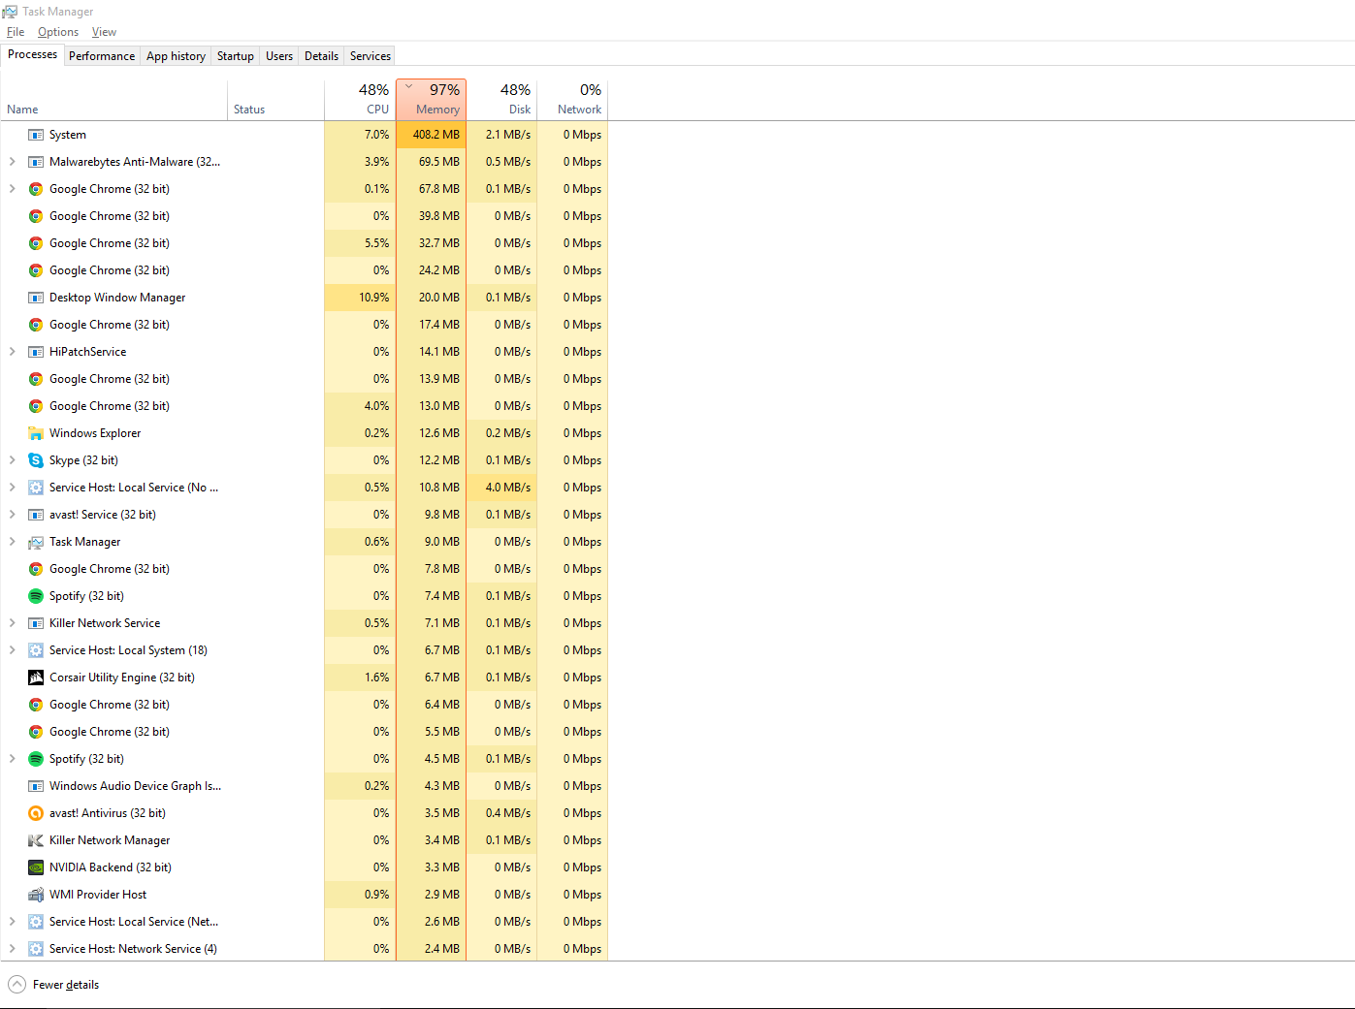Click Spotify icon in the 4.5 MB row
Viewport: 1355px width, 1009px height.
(36, 759)
